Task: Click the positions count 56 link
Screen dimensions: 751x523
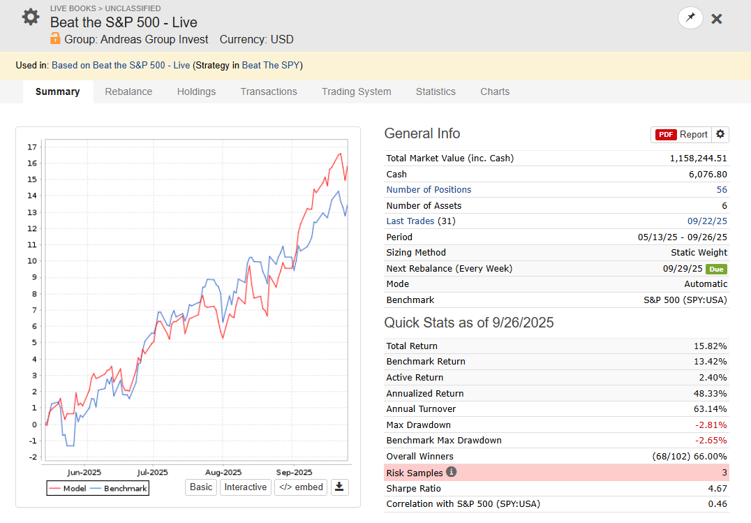Action: point(722,190)
